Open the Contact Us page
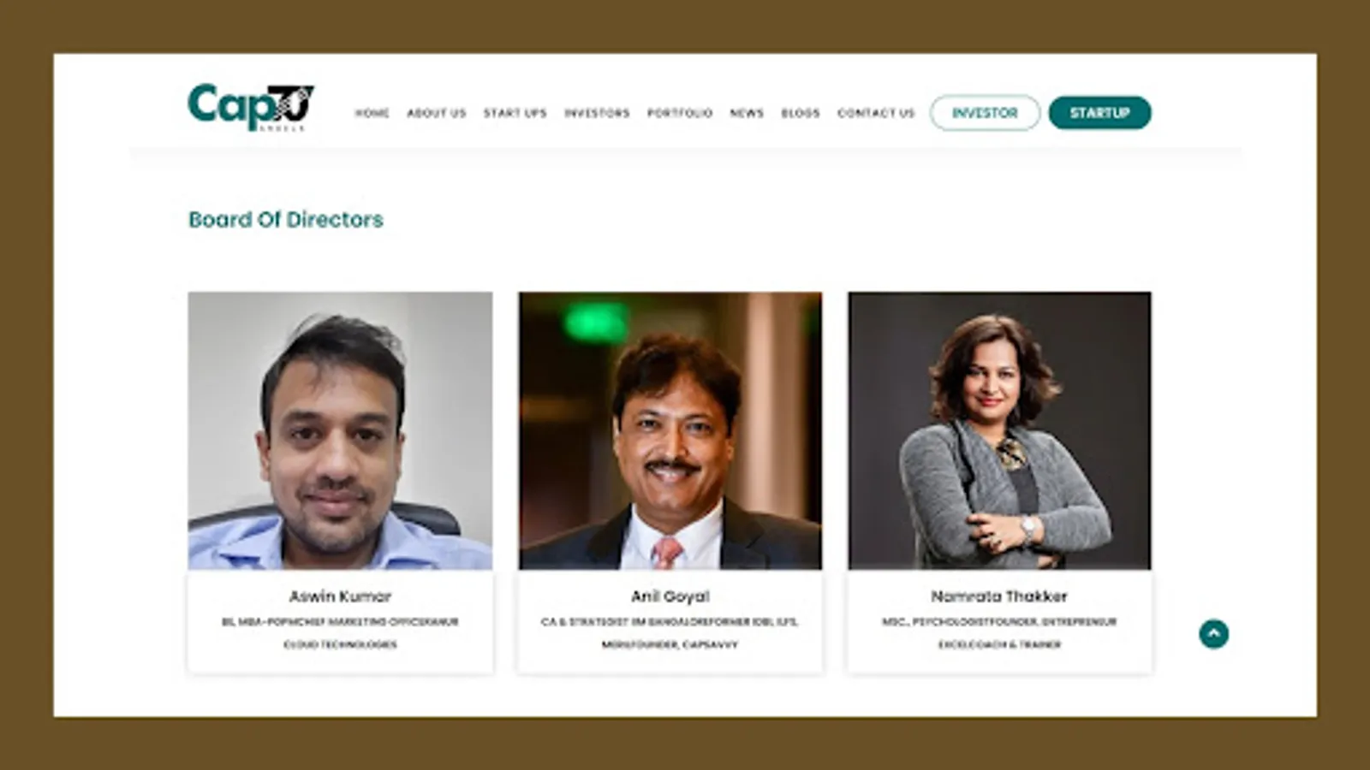 tap(876, 113)
